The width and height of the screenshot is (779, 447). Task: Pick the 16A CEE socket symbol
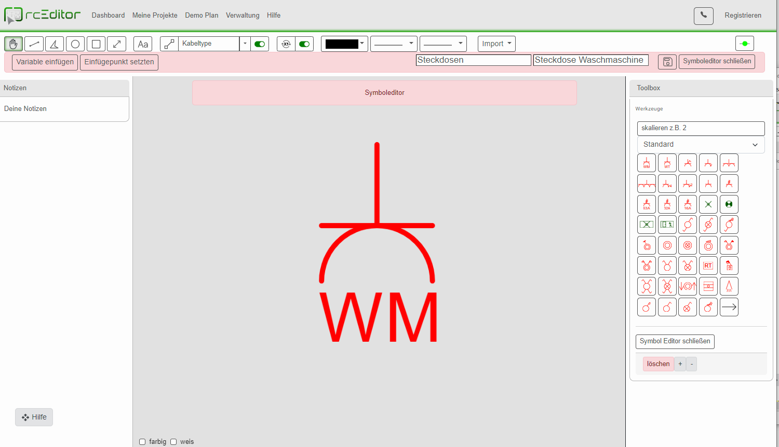click(x=687, y=204)
